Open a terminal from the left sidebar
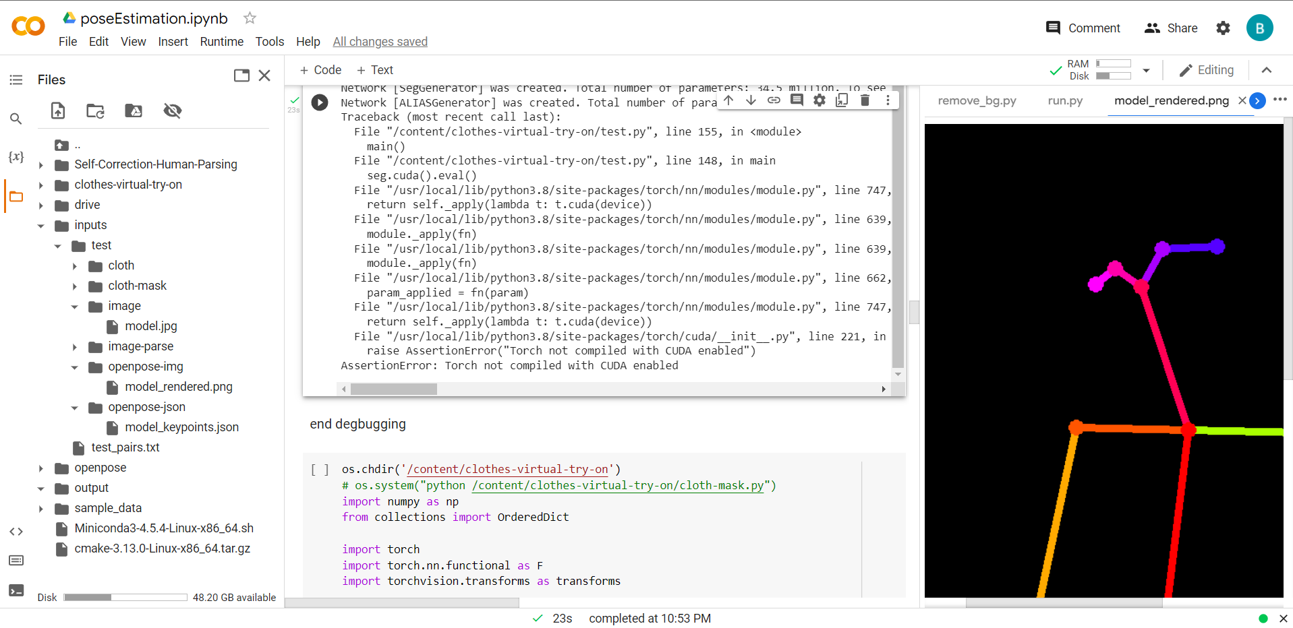The width and height of the screenshot is (1293, 628). point(16,591)
